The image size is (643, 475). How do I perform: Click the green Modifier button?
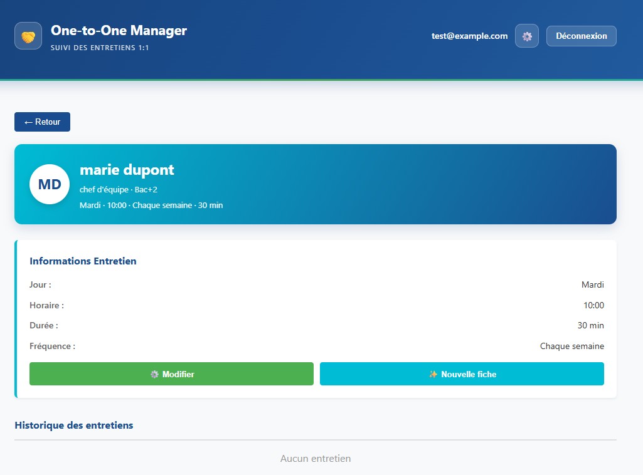171,374
